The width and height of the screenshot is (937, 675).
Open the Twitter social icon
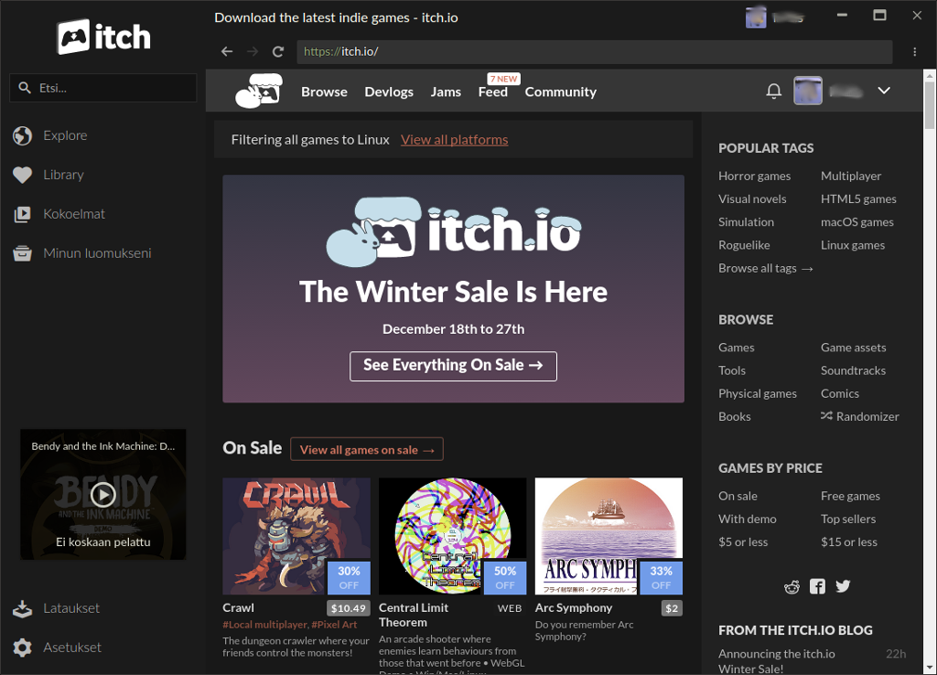[843, 587]
